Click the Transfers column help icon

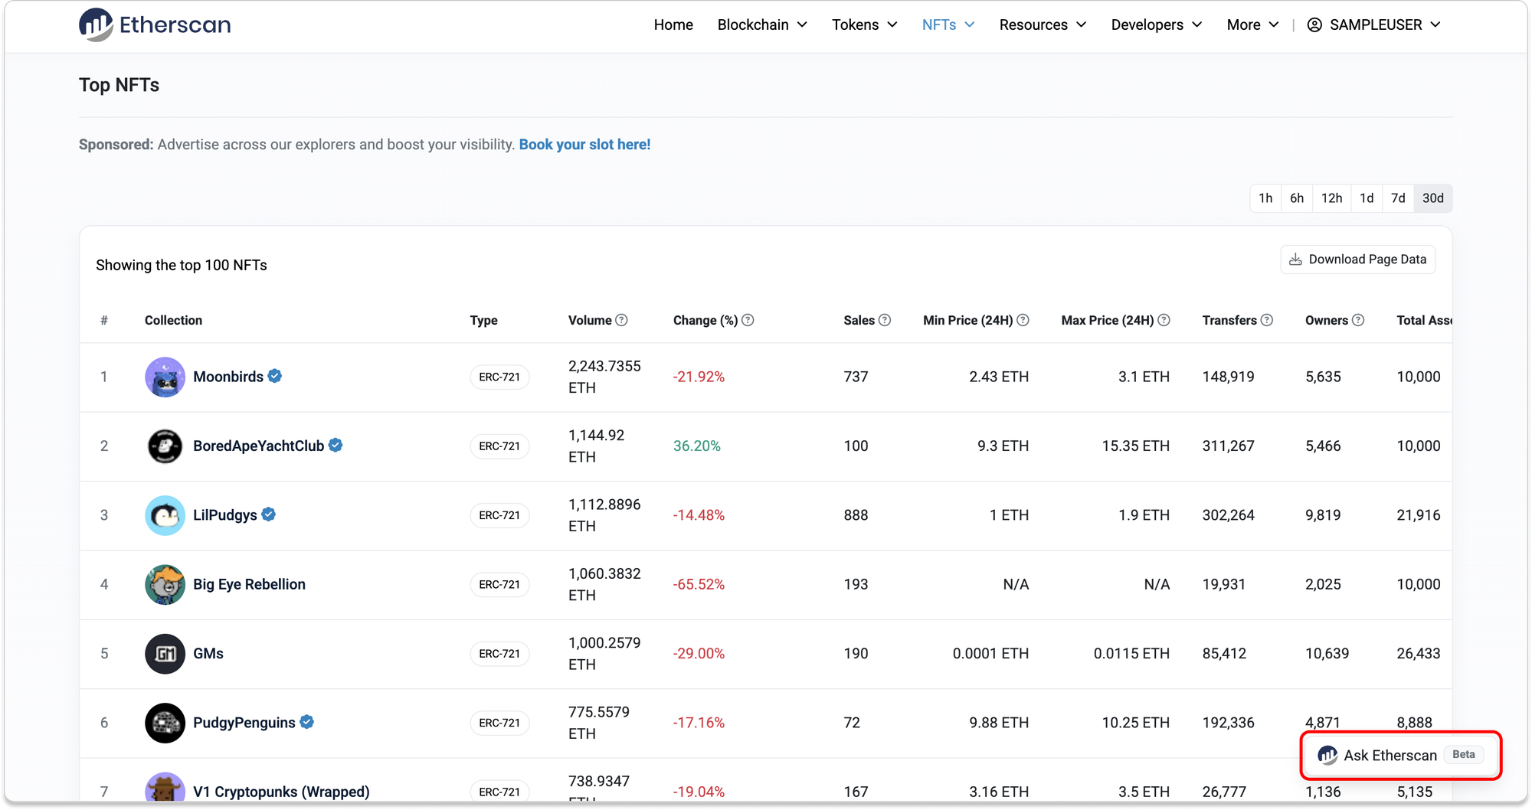coord(1267,320)
